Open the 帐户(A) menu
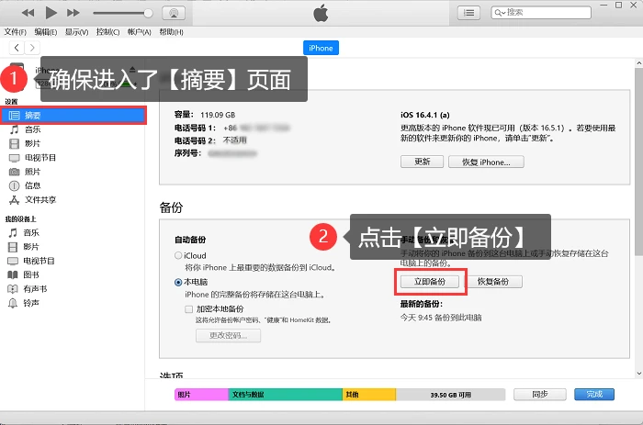The image size is (643, 425). point(140,32)
